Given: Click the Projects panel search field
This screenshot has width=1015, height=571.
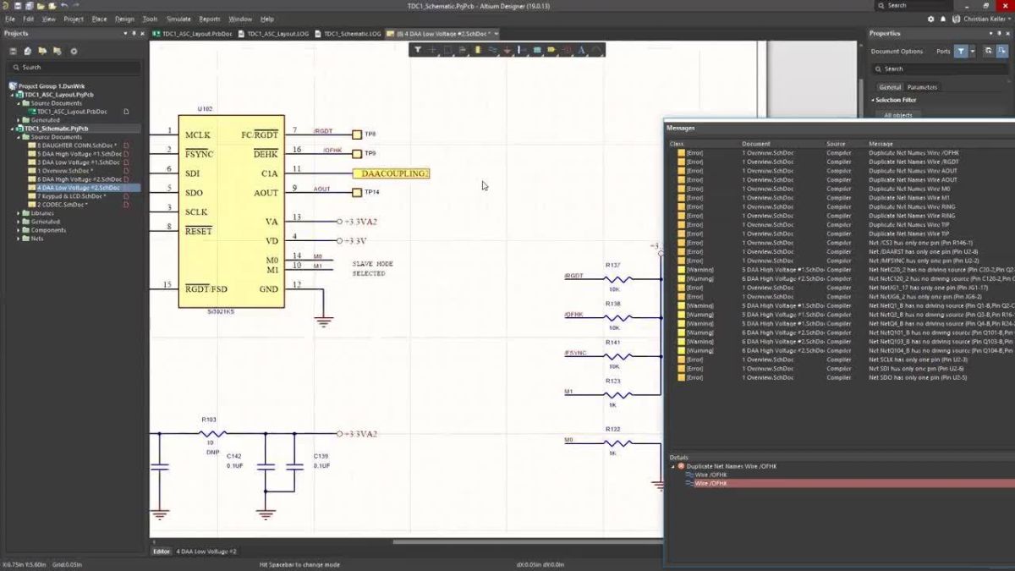Looking at the screenshot, I should coord(74,67).
